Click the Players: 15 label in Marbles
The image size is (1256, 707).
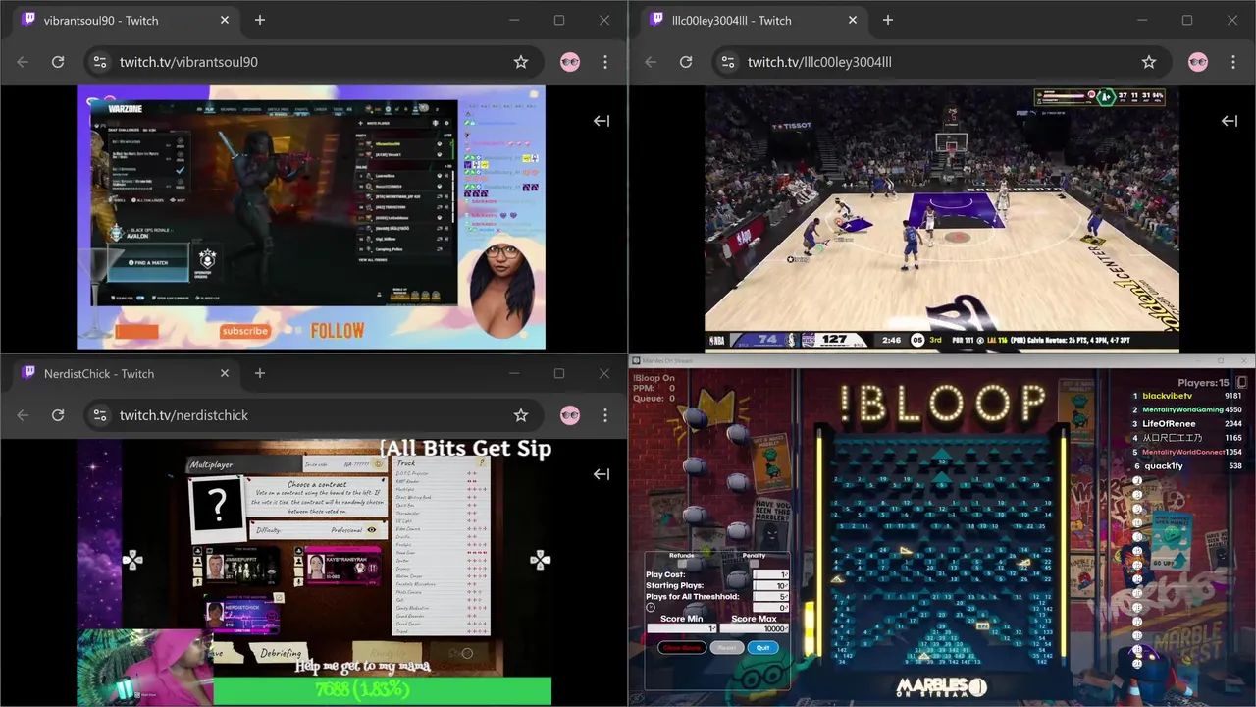pos(1203,383)
